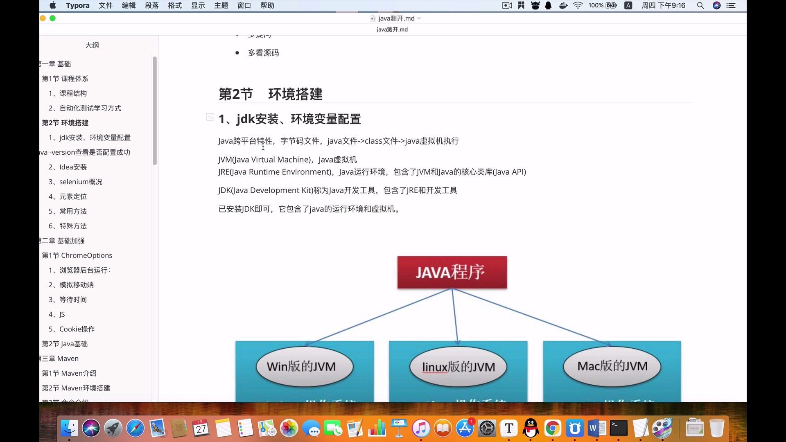Click screen recording icon in menu bar

(x=506, y=5)
